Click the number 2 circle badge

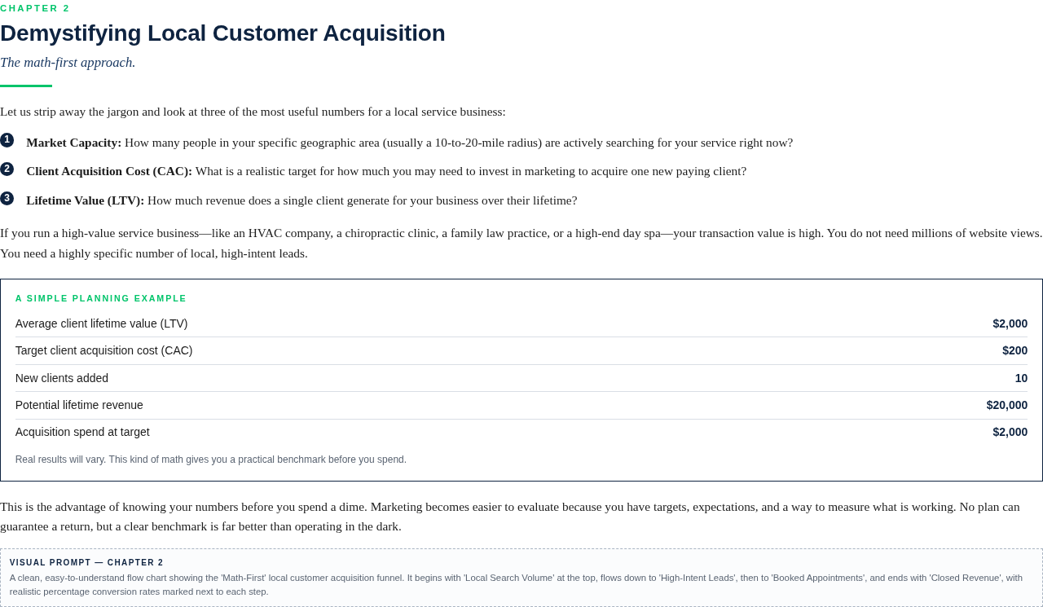(7, 169)
